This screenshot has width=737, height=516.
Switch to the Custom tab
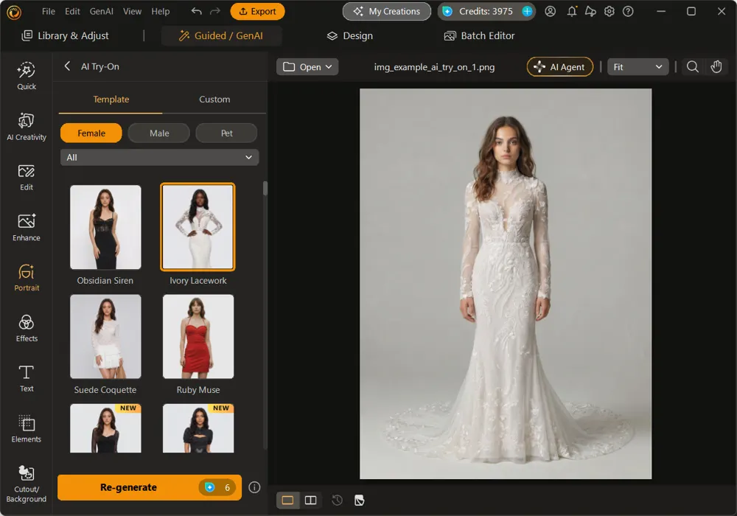point(214,100)
